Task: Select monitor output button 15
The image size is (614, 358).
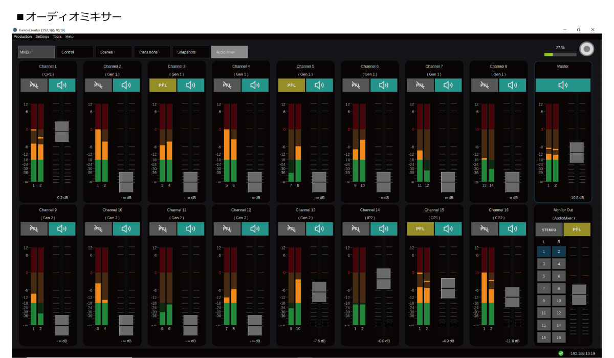Action: [543, 338]
